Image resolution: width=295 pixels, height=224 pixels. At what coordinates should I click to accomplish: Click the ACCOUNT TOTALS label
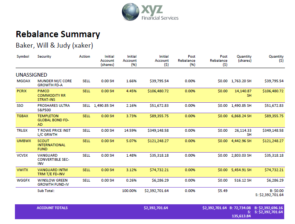pyautogui.click(x=52, y=208)
